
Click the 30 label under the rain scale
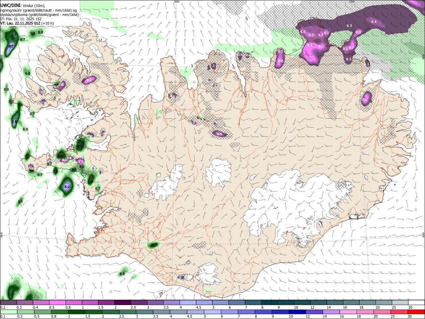409,316
